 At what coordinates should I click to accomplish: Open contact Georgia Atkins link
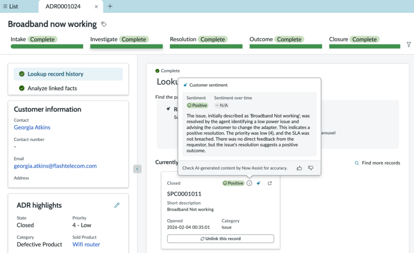(32, 127)
